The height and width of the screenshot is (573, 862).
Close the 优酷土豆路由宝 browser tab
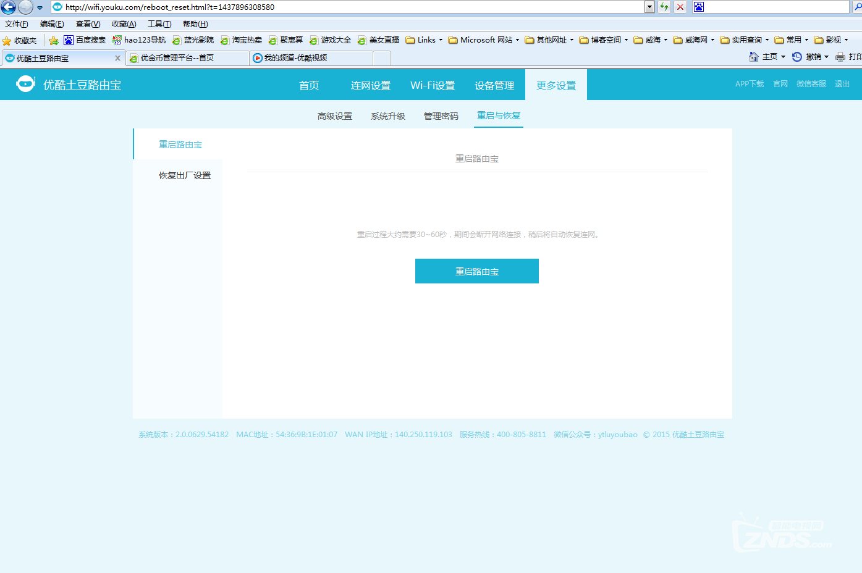[x=117, y=58]
